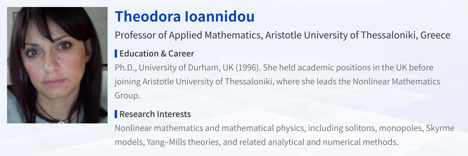
Task: Click the blue marker beside Education & Career
Action: point(116,54)
